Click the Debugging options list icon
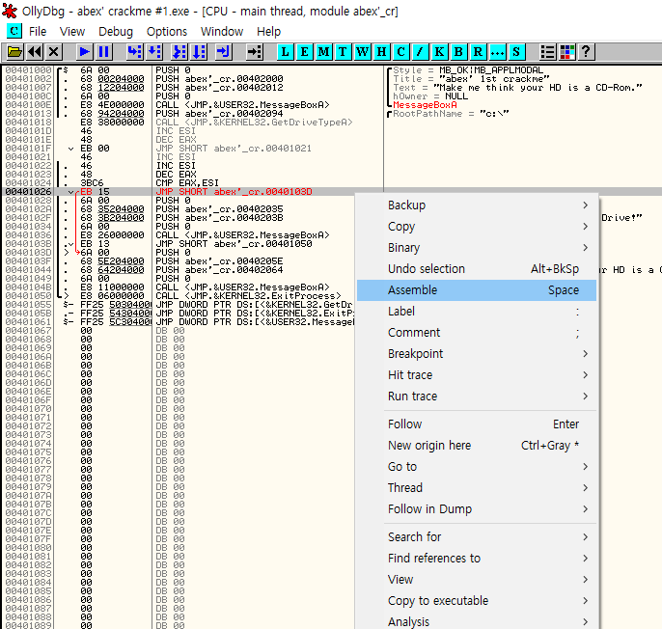The width and height of the screenshot is (662, 629). pos(547,52)
